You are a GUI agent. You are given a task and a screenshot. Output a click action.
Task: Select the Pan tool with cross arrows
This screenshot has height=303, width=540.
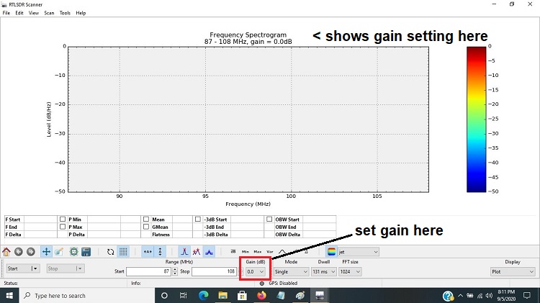(x=46, y=252)
